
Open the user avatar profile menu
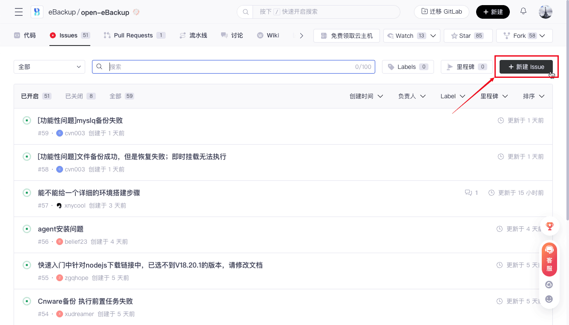pyautogui.click(x=545, y=12)
